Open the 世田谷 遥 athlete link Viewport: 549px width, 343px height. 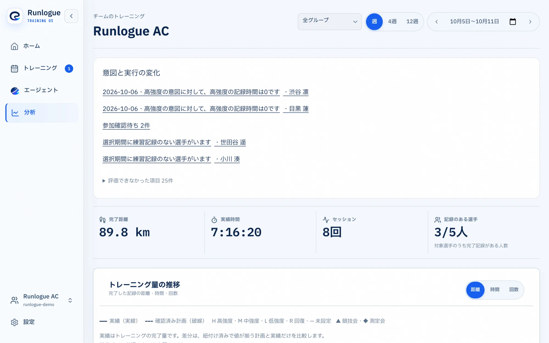(230, 142)
